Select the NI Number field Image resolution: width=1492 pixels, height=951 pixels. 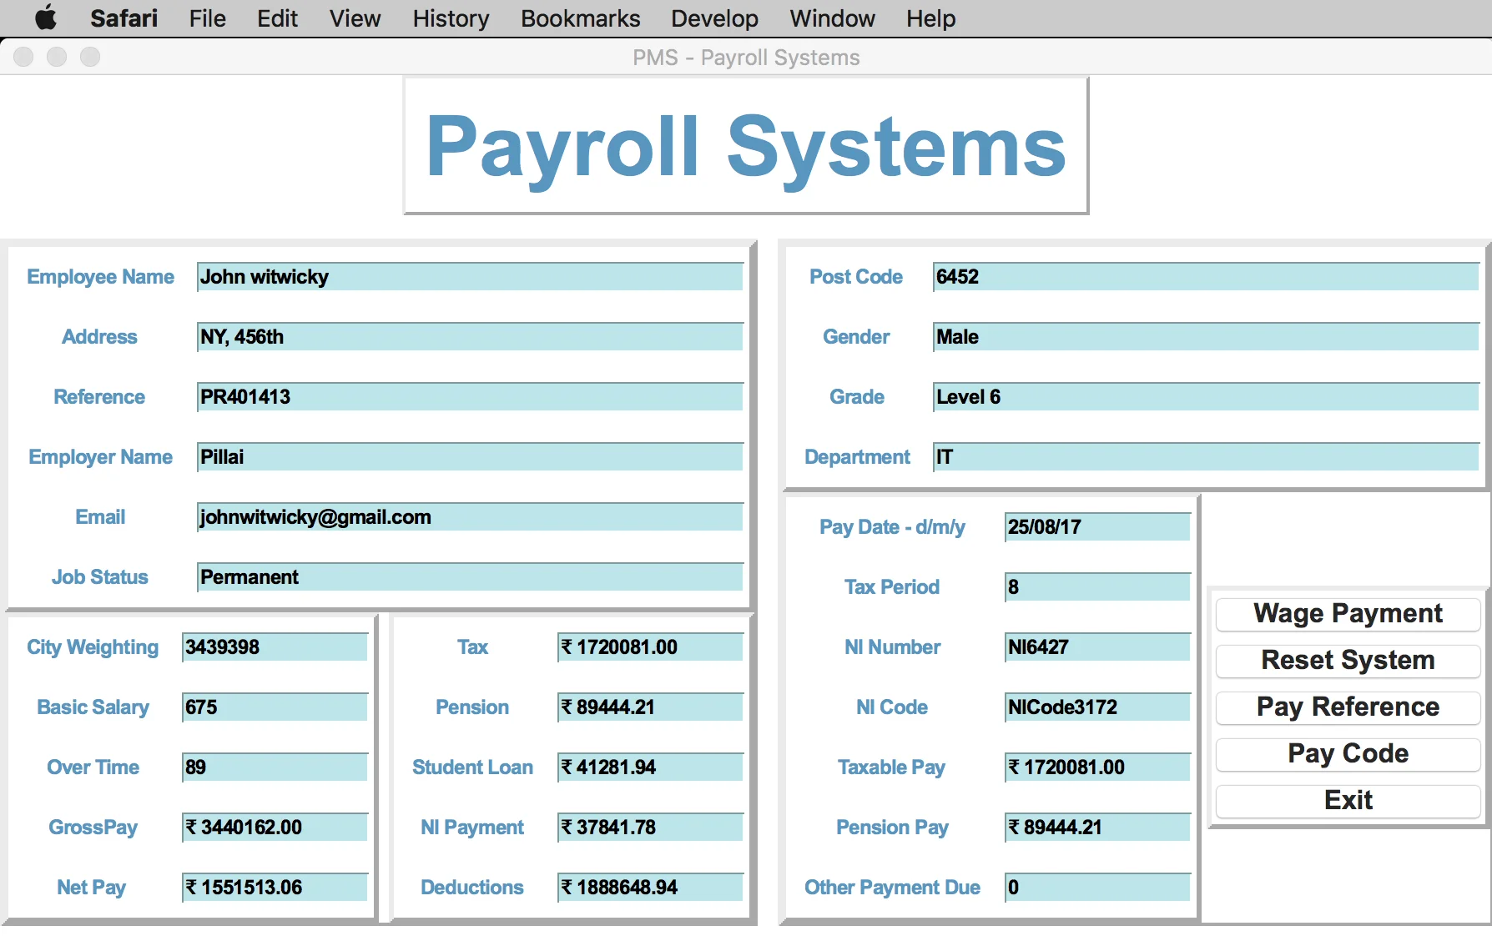click(1096, 647)
